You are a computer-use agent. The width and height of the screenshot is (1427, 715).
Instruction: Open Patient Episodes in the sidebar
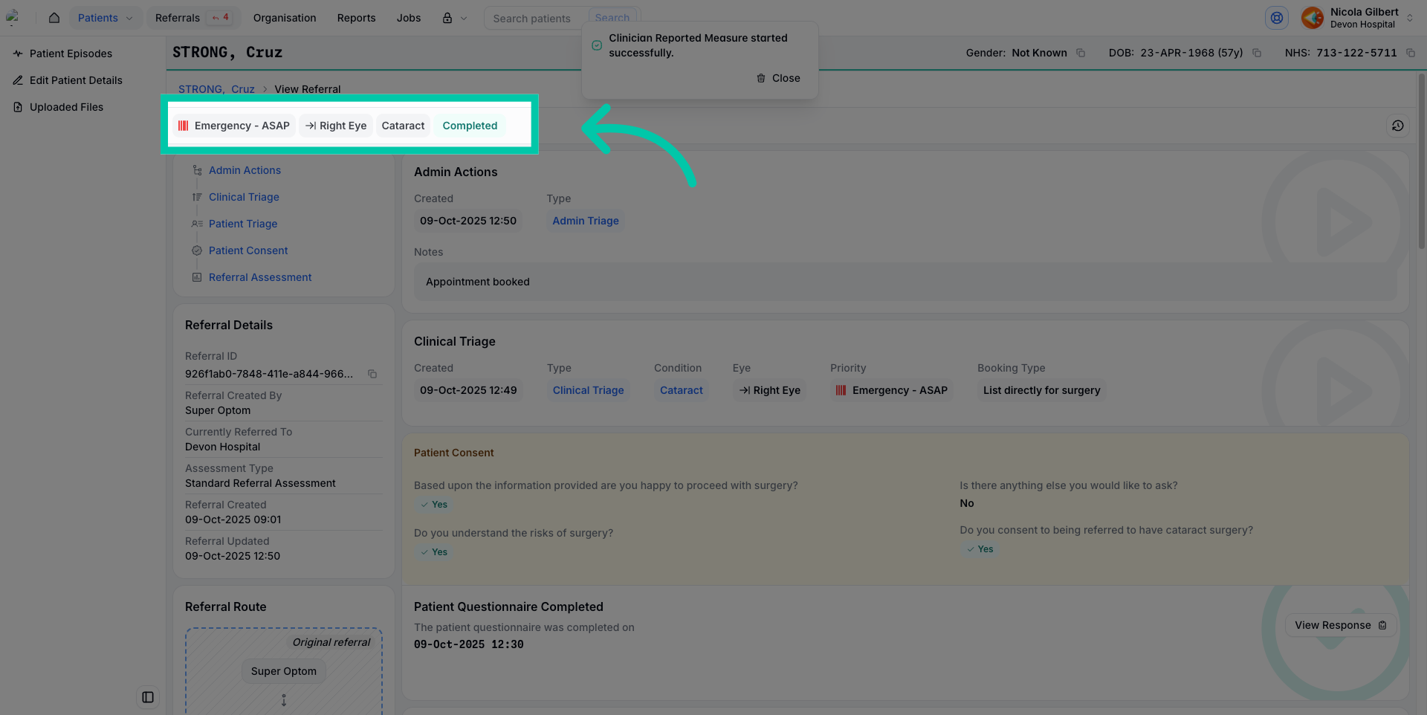pos(71,54)
